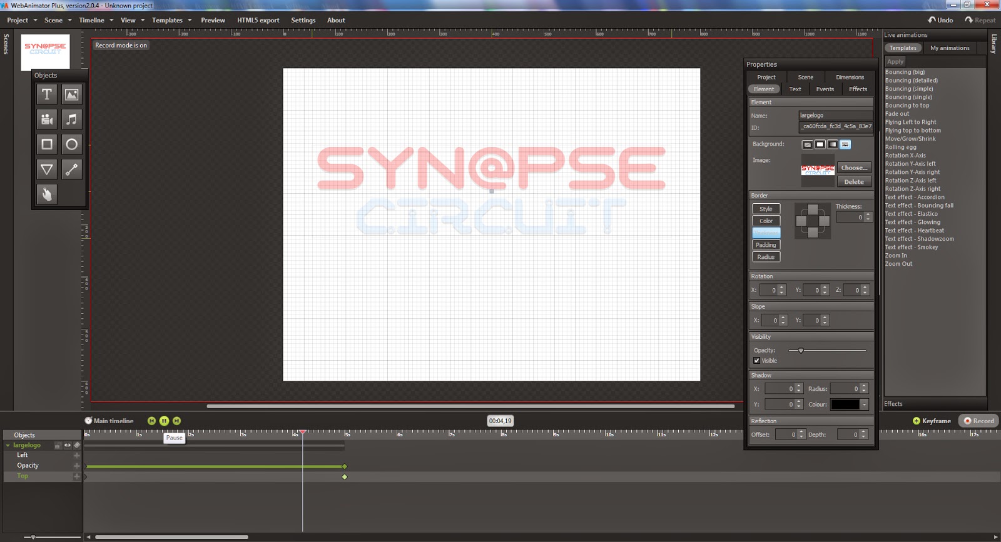
Task: Adjust the timeline zoom slider
Action: [33, 537]
